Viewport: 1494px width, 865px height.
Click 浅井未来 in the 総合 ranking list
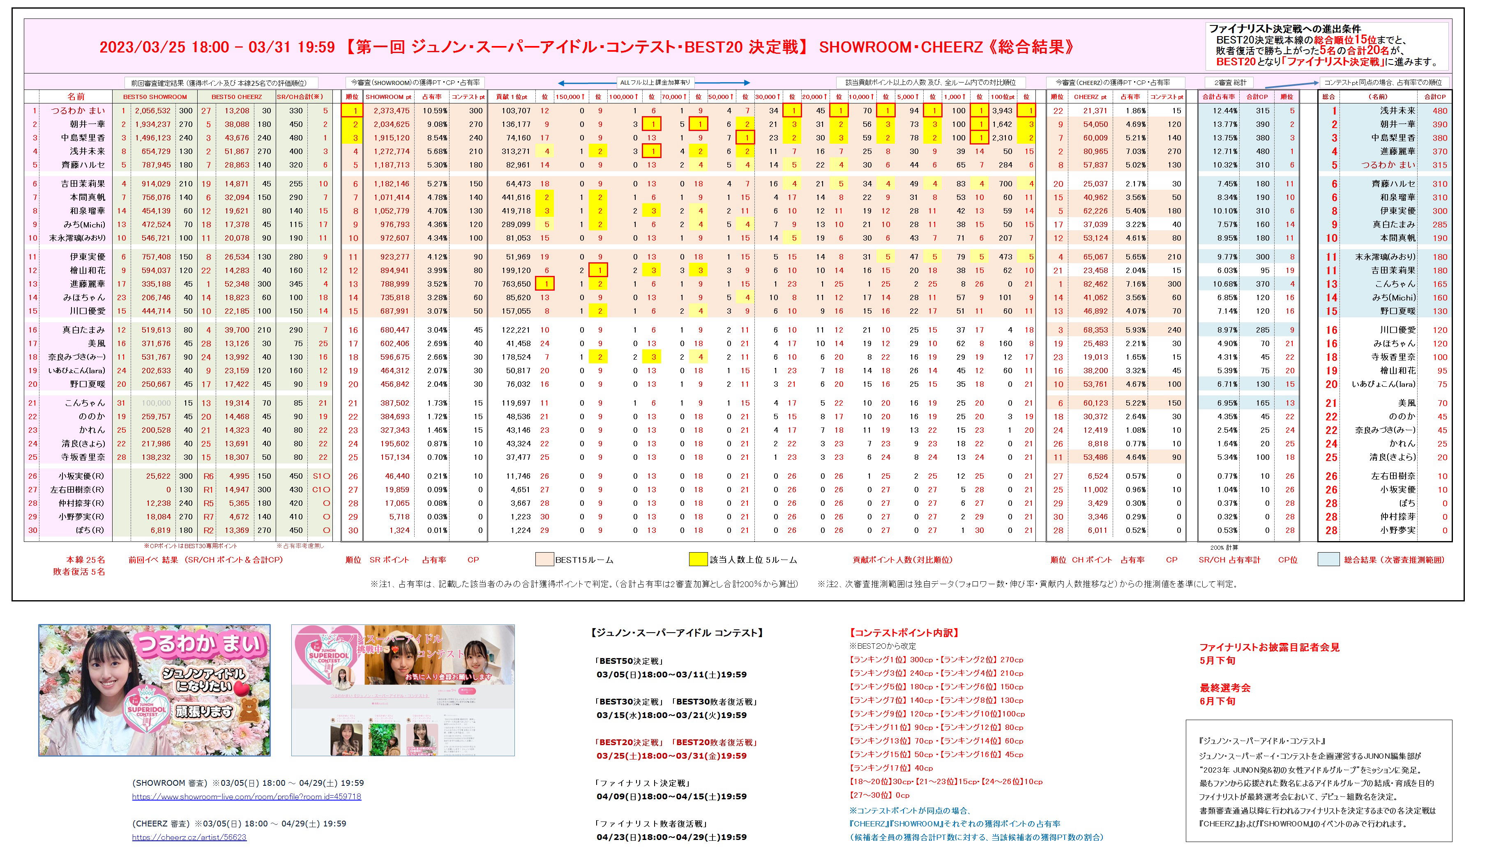[x=1397, y=111]
